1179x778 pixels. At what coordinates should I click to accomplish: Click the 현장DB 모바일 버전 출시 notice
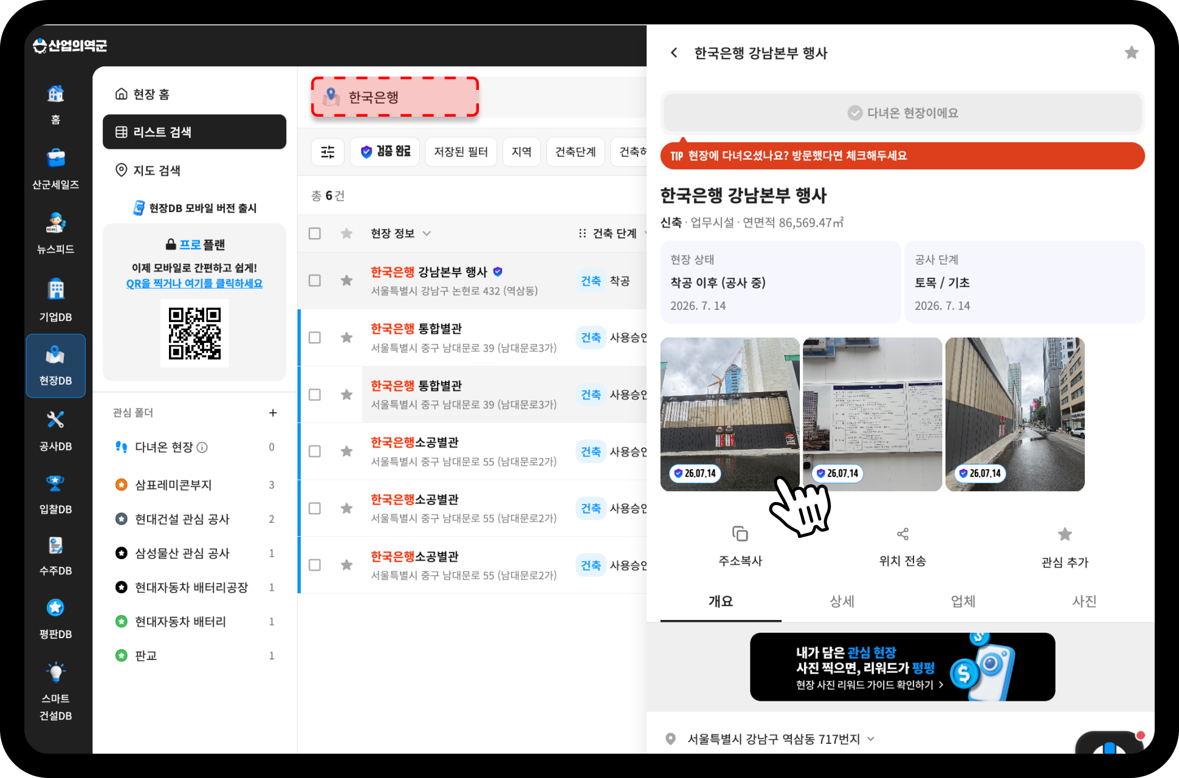(x=194, y=208)
